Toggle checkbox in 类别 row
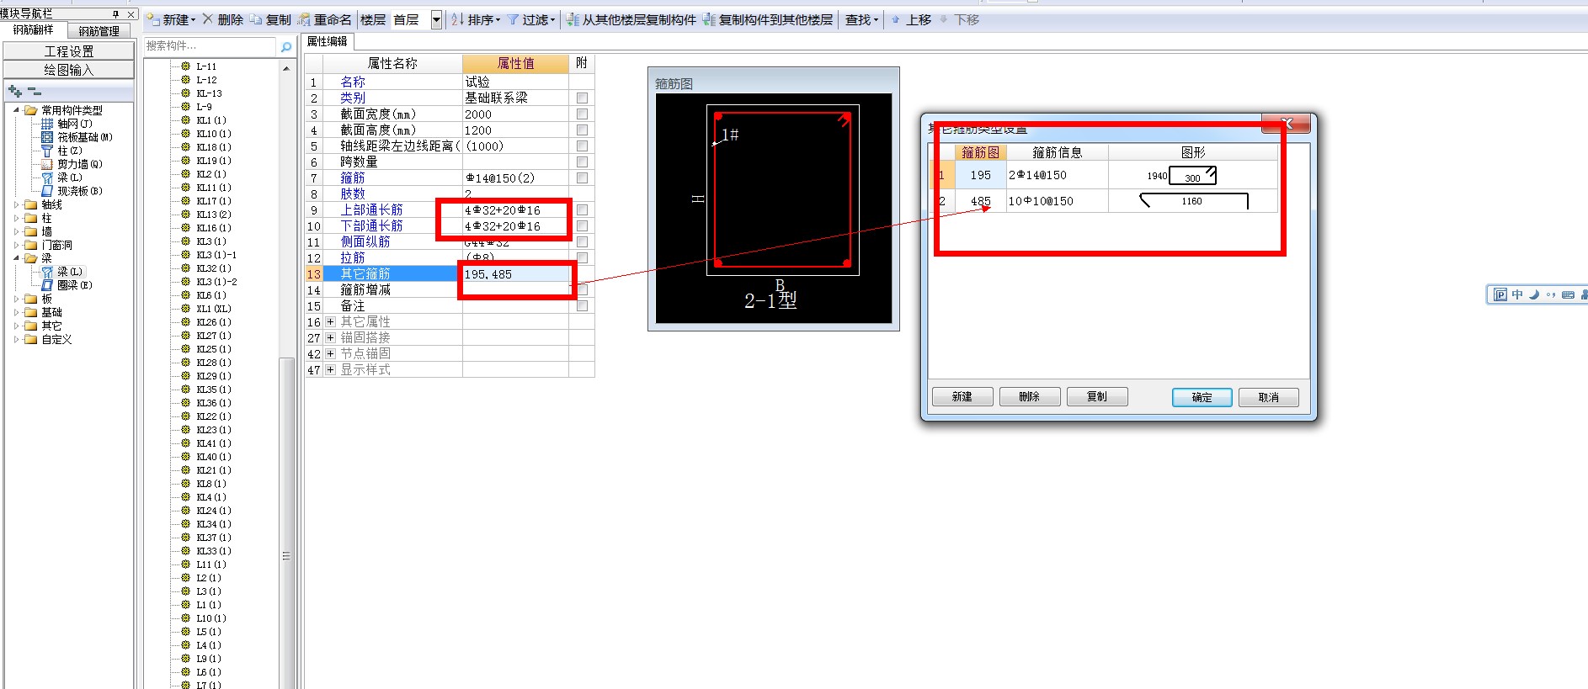 point(582,98)
